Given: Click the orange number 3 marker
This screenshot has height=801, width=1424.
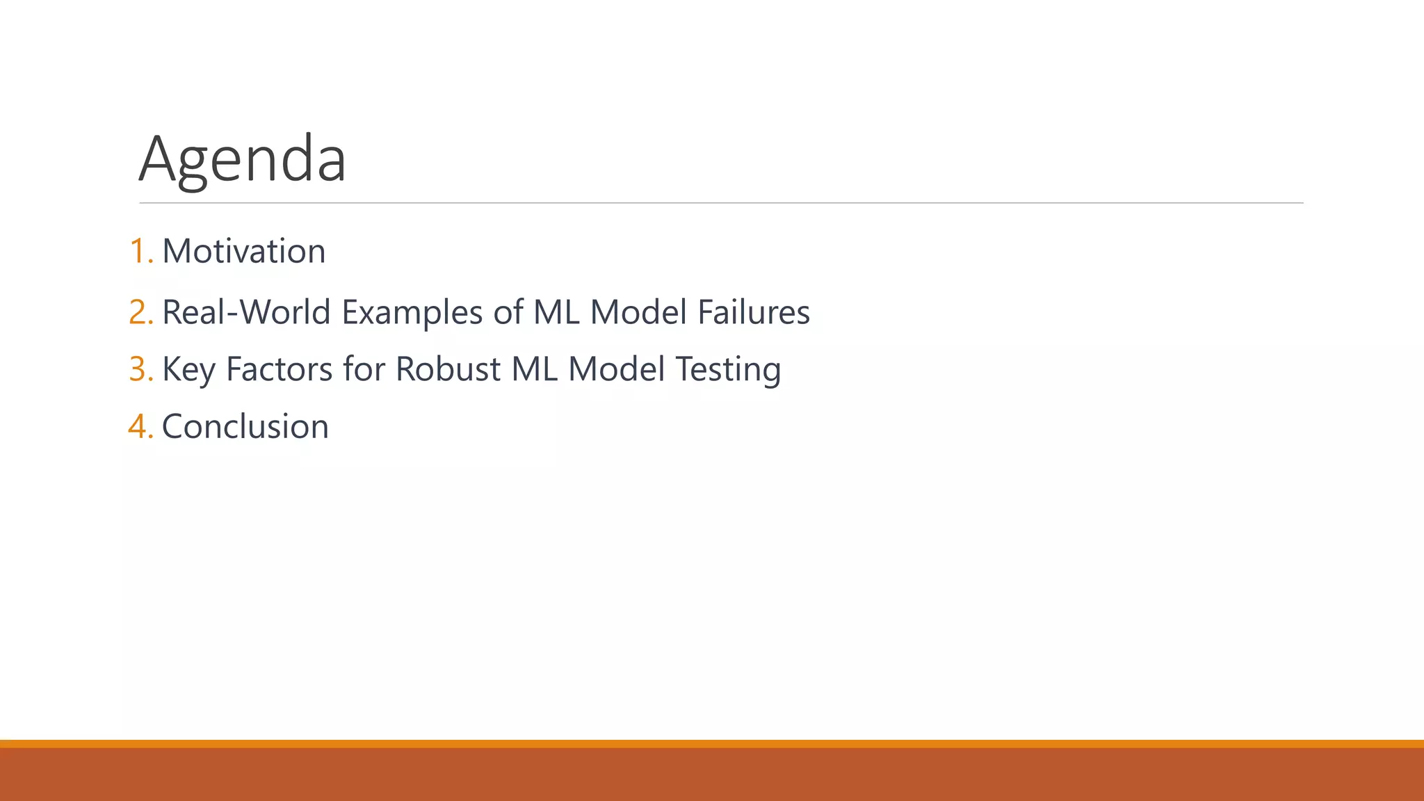Looking at the screenshot, I should click(141, 369).
